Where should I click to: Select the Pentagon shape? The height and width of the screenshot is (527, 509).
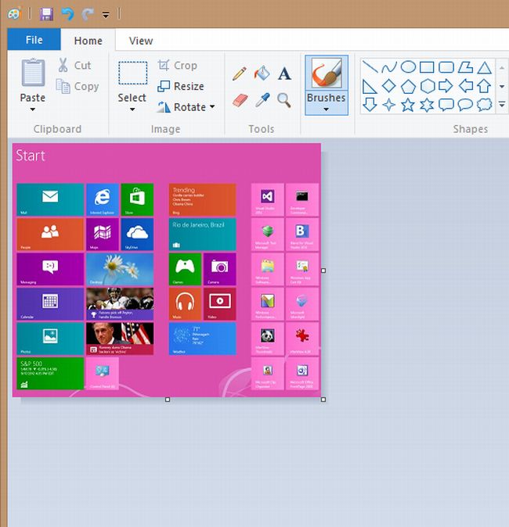(408, 86)
